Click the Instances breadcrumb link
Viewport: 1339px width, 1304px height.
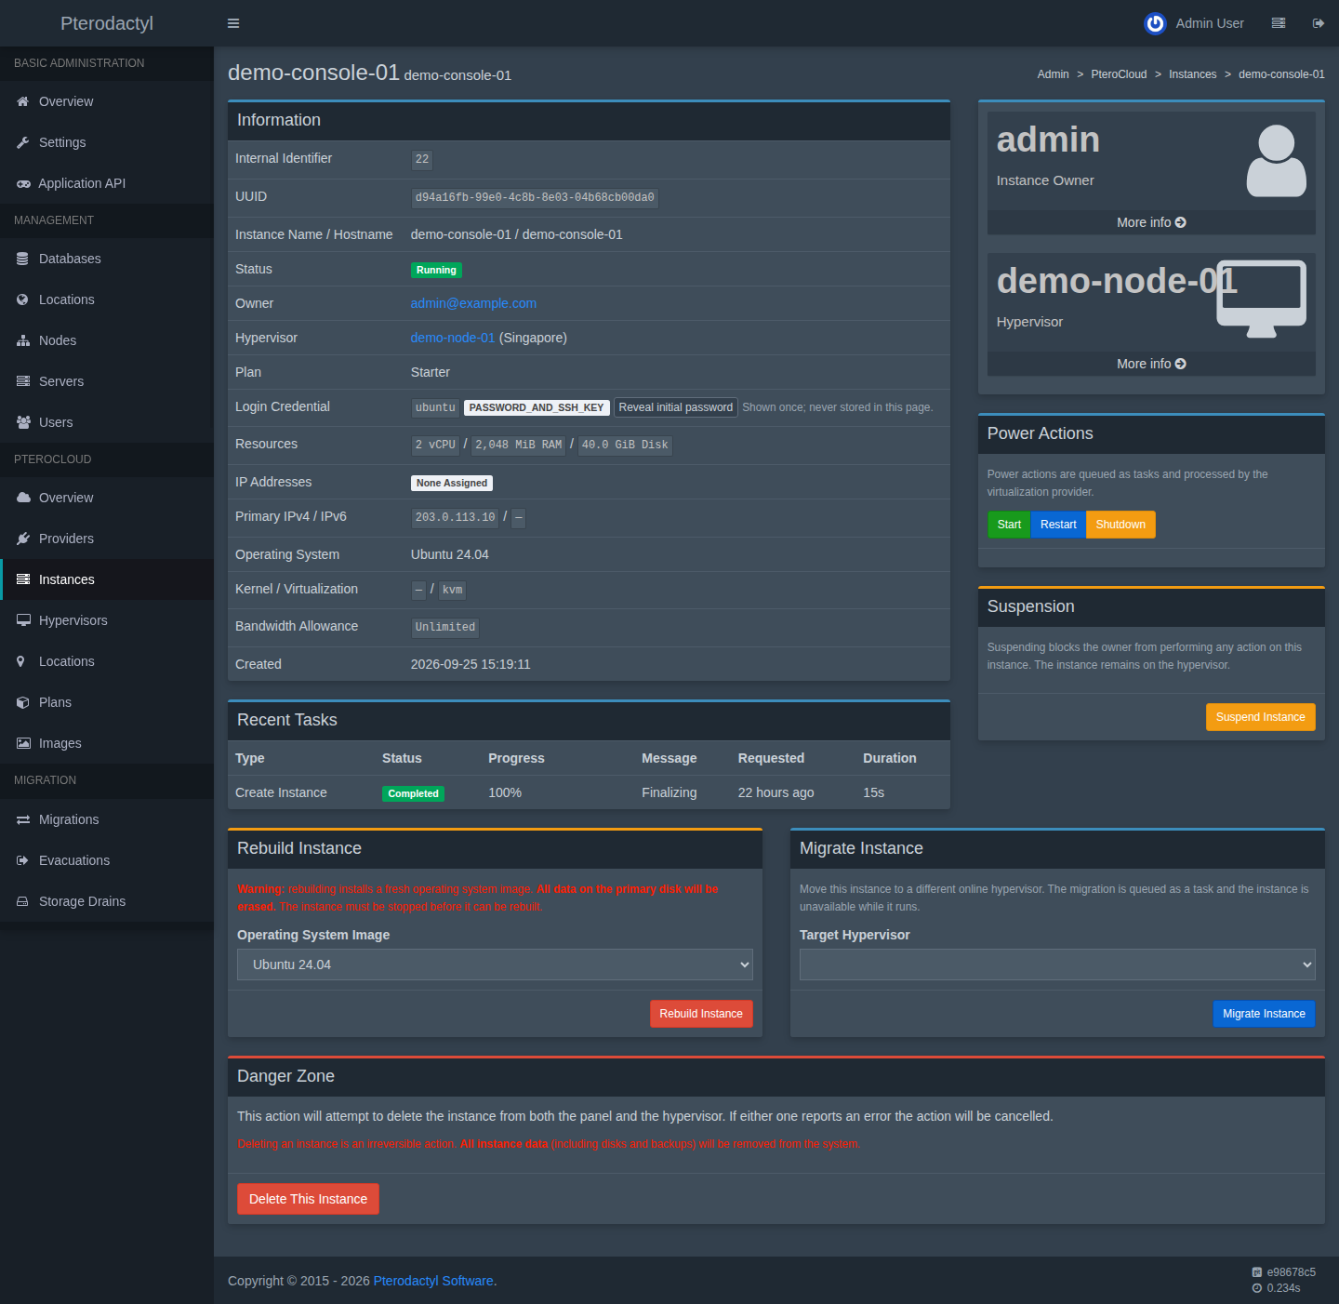[1192, 74]
